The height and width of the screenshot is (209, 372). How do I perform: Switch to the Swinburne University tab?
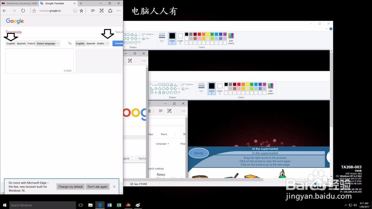[x=19, y=3]
